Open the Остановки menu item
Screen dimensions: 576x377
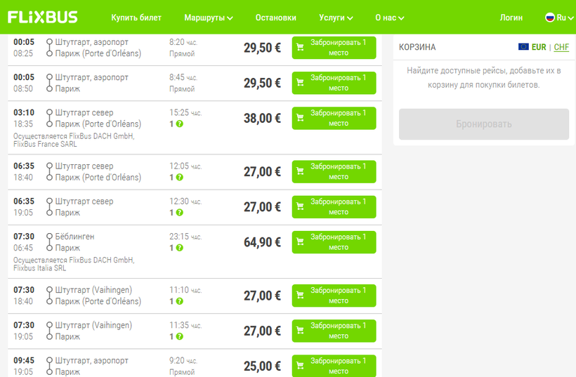[275, 18]
